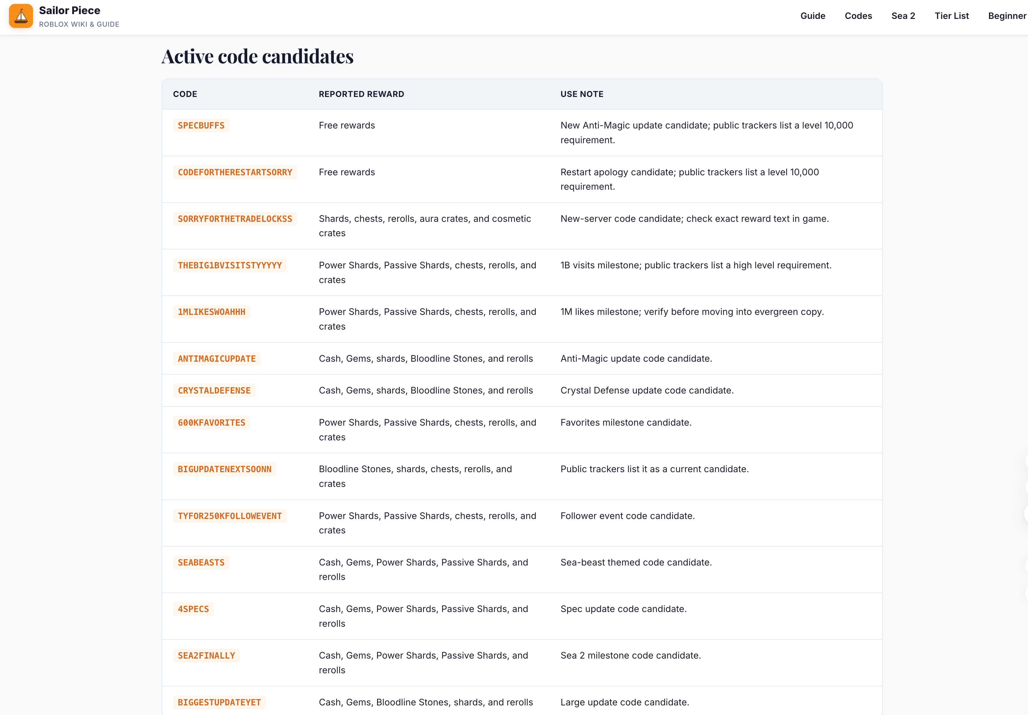
Task: Select the SEABEASTS code chip
Action: pos(201,563)
